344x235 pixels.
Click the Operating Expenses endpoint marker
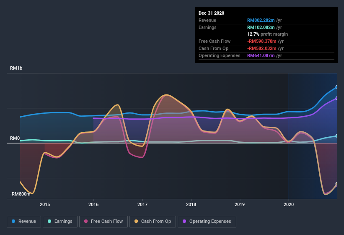(337, 98)
